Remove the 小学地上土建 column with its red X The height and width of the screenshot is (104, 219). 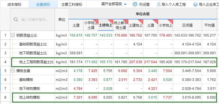tap(97, 21)
